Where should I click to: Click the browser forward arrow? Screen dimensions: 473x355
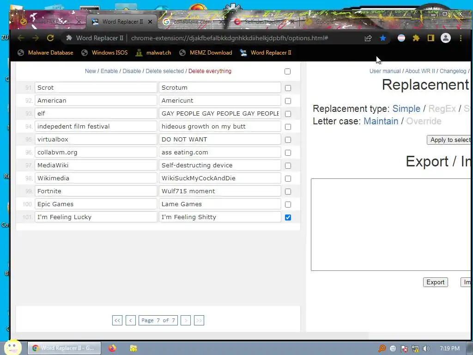(x=36, y=38)
